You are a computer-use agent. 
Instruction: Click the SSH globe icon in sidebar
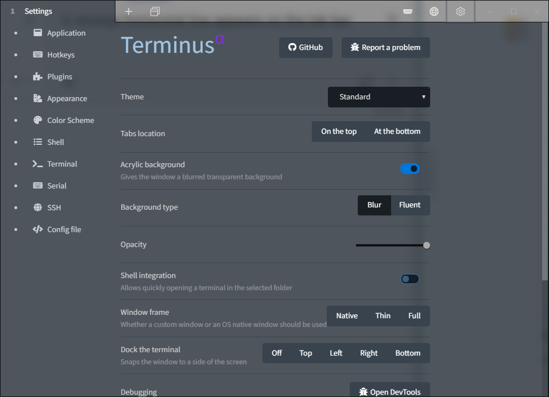click(x=37, y=207)
